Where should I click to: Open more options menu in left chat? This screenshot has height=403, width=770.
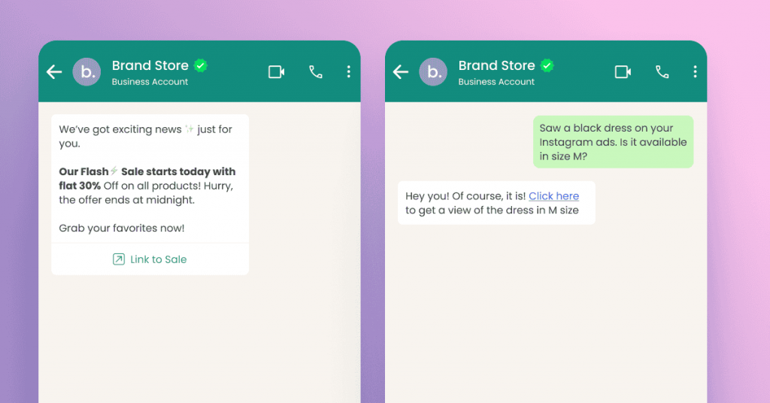pyautogui.click(x=349, y=71)
